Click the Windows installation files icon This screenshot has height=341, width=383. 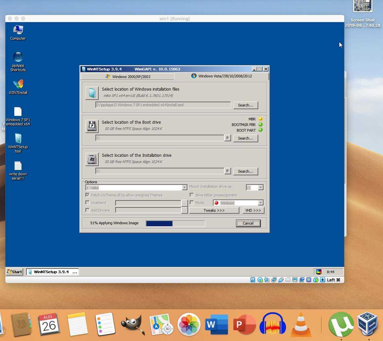(x=92, y=93)
